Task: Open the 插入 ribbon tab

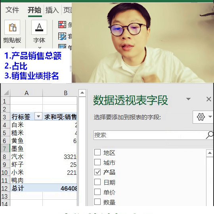Action: point(52,10)
